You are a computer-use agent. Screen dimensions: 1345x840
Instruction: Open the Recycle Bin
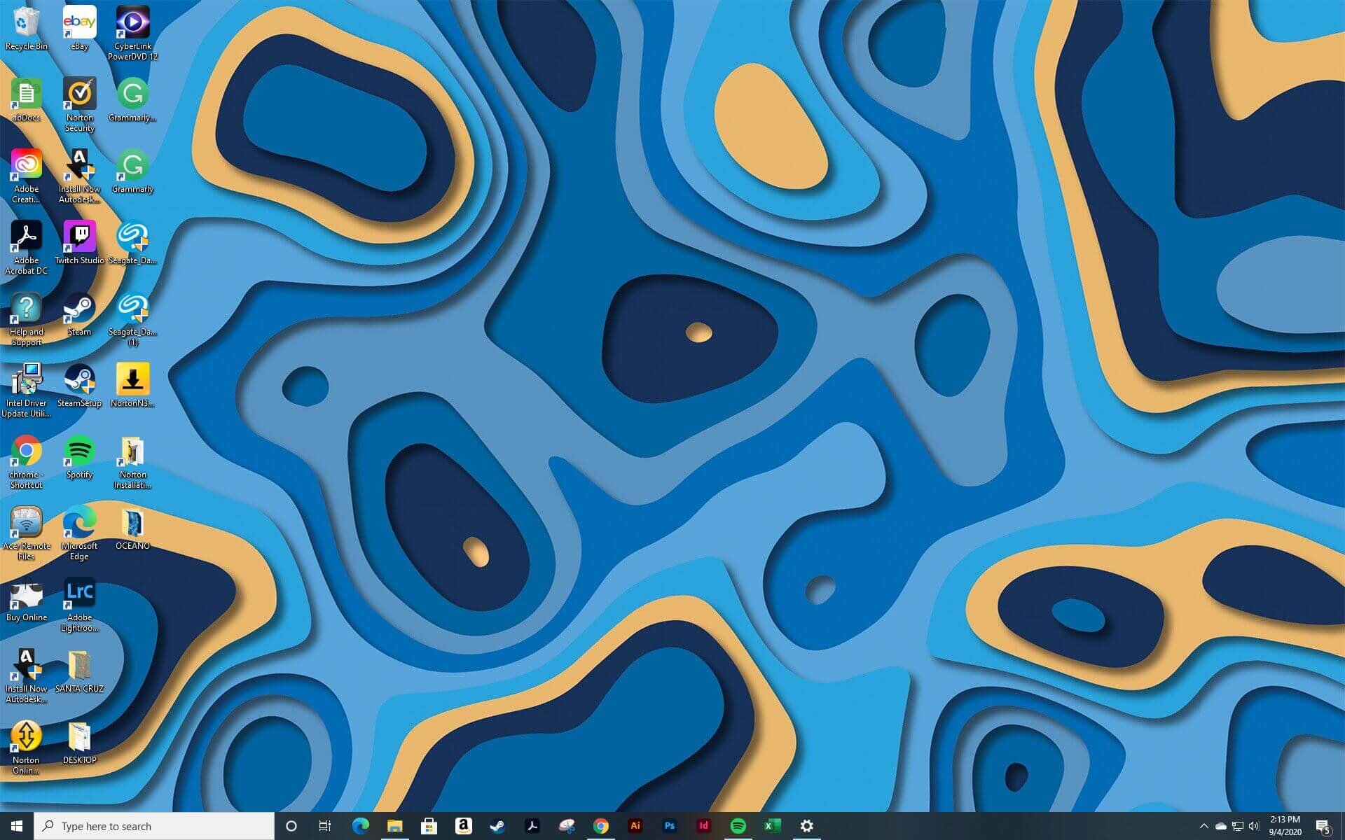point(26,21)
